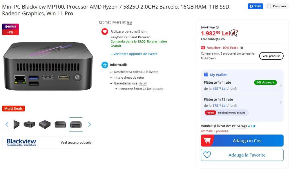Show the next product thumbnails
The image size is (290, 169).
click(x=89, y=125)
